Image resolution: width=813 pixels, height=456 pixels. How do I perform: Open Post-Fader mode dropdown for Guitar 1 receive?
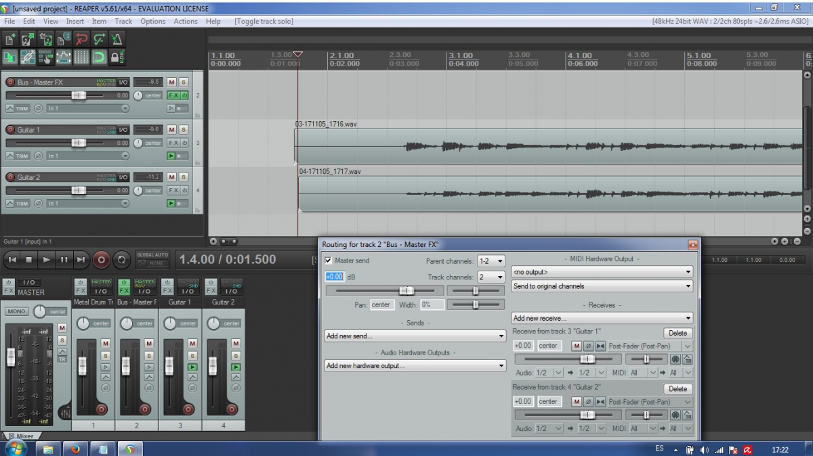[650, 346]
